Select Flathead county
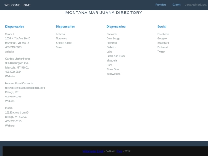The height and width of the screenshot is (156, 208). click(x=112, y=43)
